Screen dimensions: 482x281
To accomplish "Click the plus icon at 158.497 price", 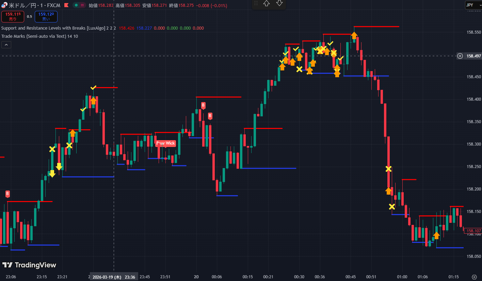I will point(460,56).
